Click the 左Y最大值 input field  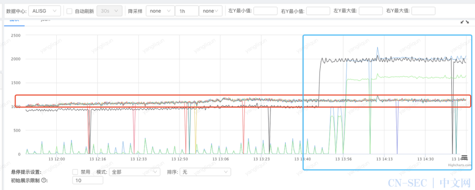[x=371, y=11]
